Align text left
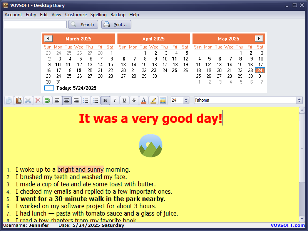The width and height of the screenshot is (308, 231). tap(57, 100)
